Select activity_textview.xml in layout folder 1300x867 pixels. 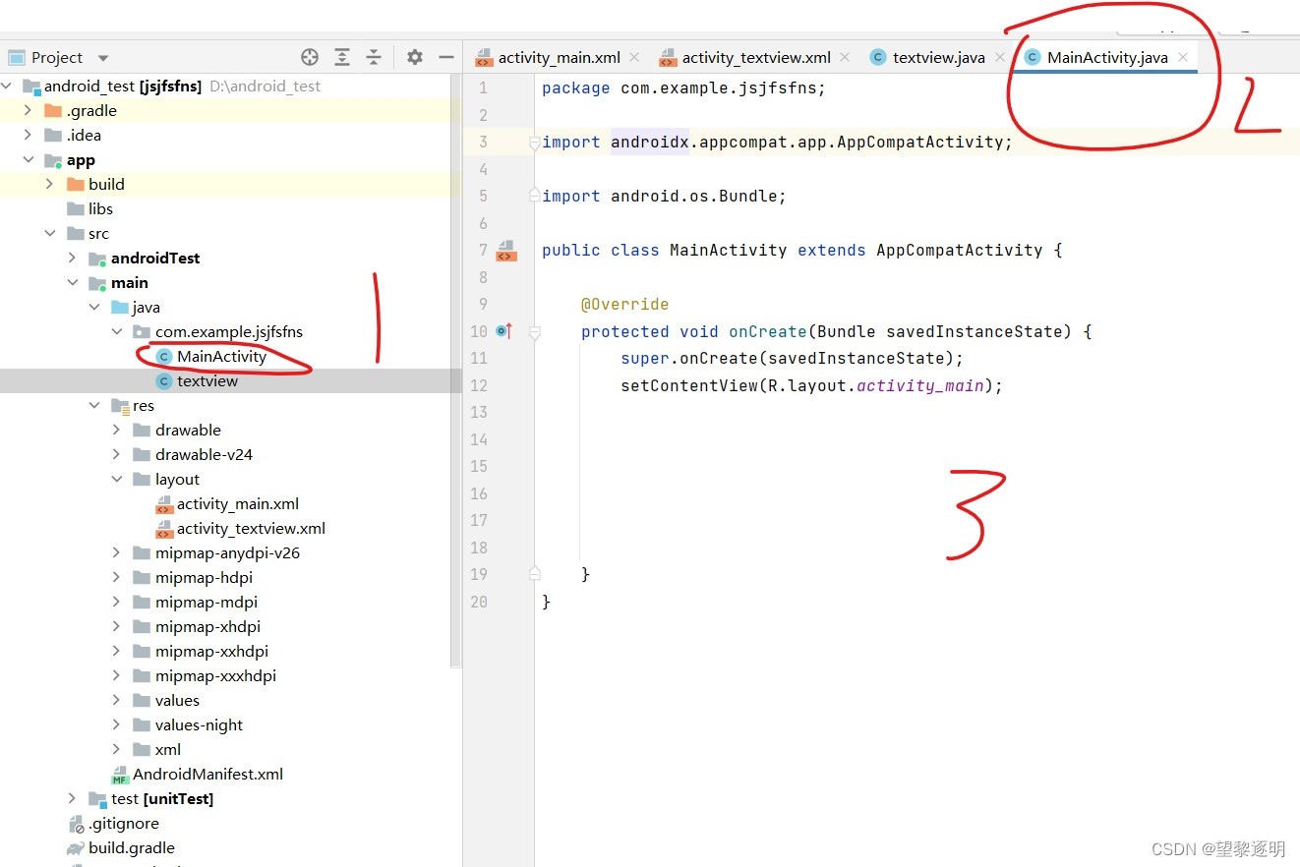[251, 529]
